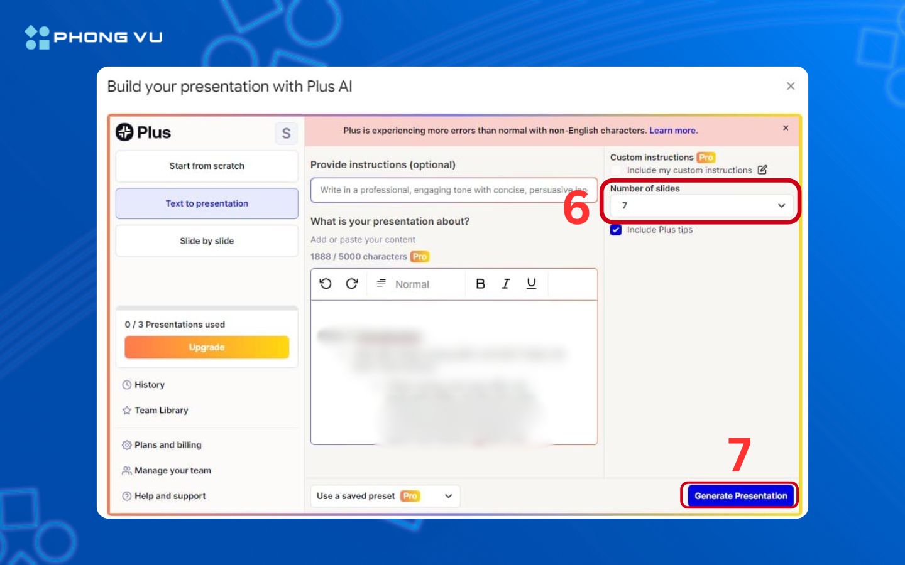Viewport: 905px width, 565px height.
Task: Open Plans and billing
Action: (162, 445)
